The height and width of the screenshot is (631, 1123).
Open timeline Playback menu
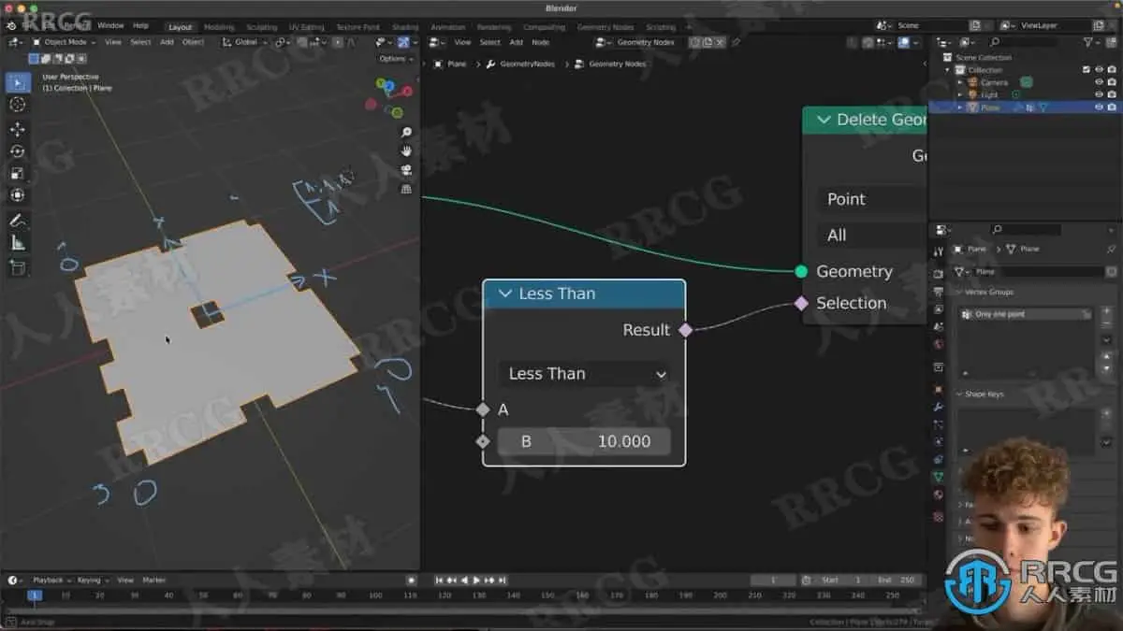[x=51, y=581]
